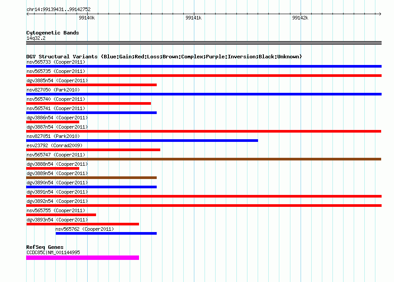394x282 pixels.
Task: Click the dgv3893n54 (Cooper2011) label
Action: pos(57,220)
